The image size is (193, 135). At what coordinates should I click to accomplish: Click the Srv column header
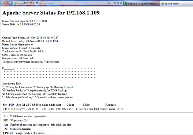tap(5, 105)
